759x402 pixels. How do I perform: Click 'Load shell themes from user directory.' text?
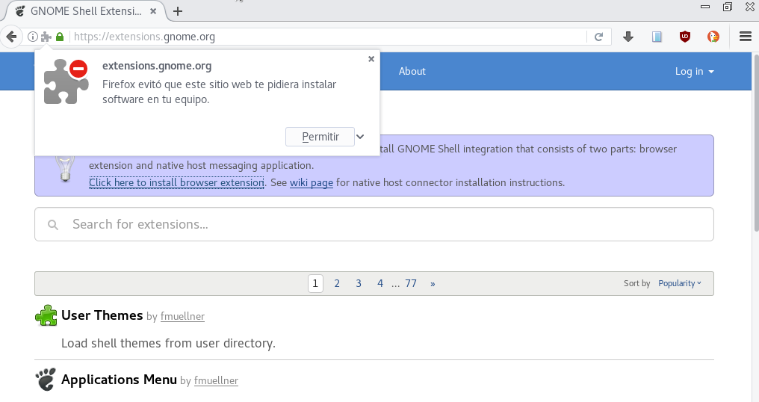tap(168, 343)
